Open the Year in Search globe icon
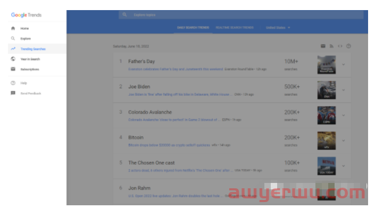 (13, 59)
